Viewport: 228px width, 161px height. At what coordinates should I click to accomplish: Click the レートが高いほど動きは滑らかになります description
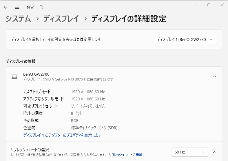click(59, 155)
